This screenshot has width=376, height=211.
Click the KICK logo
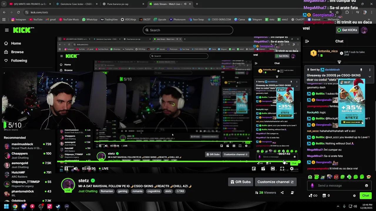click(23, 30)
